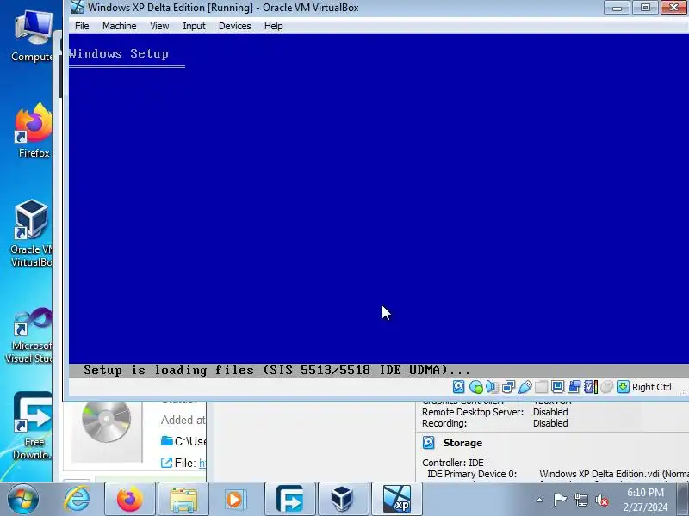Viewport: 689px width, 516px height.
Task: Click the Storage section disk icon
Action: tap(428, 442)
